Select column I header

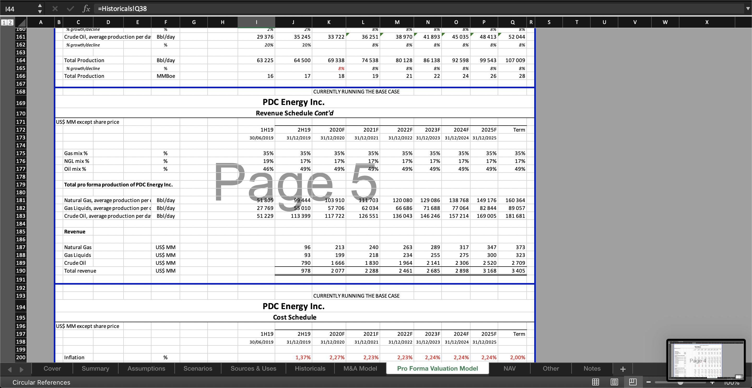click(256, 22)
